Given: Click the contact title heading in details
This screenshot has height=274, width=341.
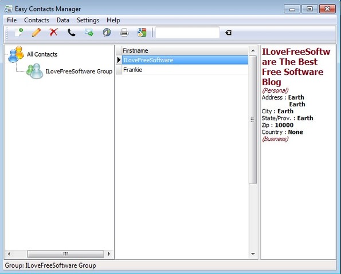Looking at the screenshot, I should (x=296, y=67).
